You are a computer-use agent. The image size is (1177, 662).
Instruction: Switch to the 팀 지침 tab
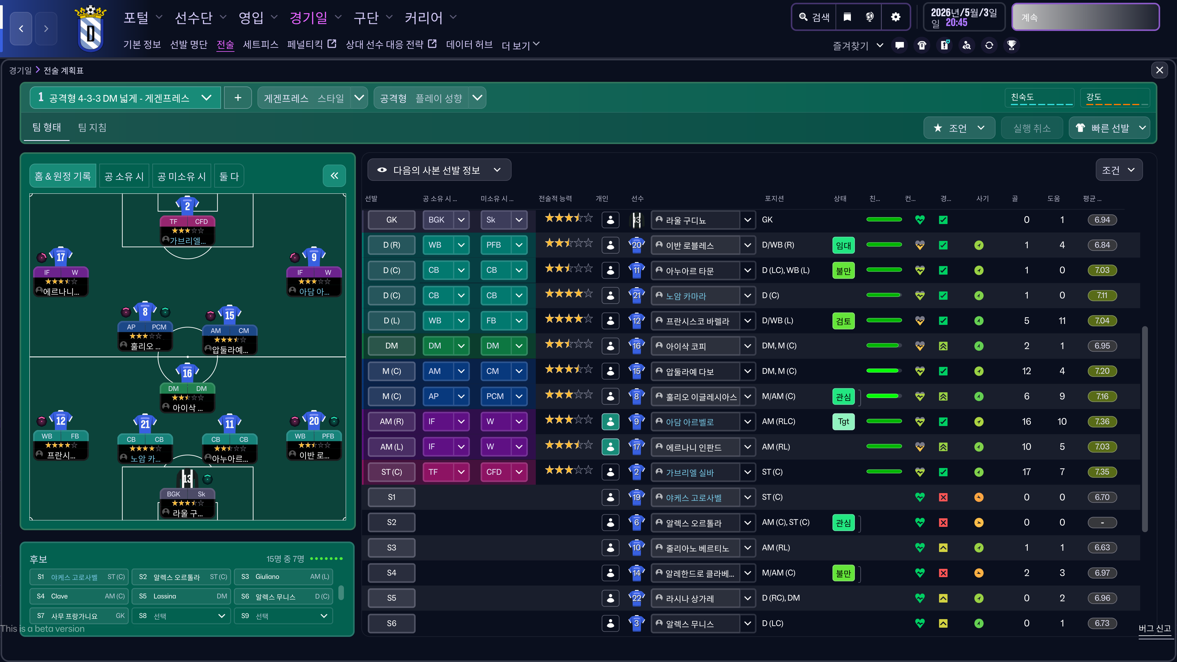(x=92, y=127)
